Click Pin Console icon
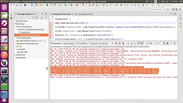 [147, 43]
